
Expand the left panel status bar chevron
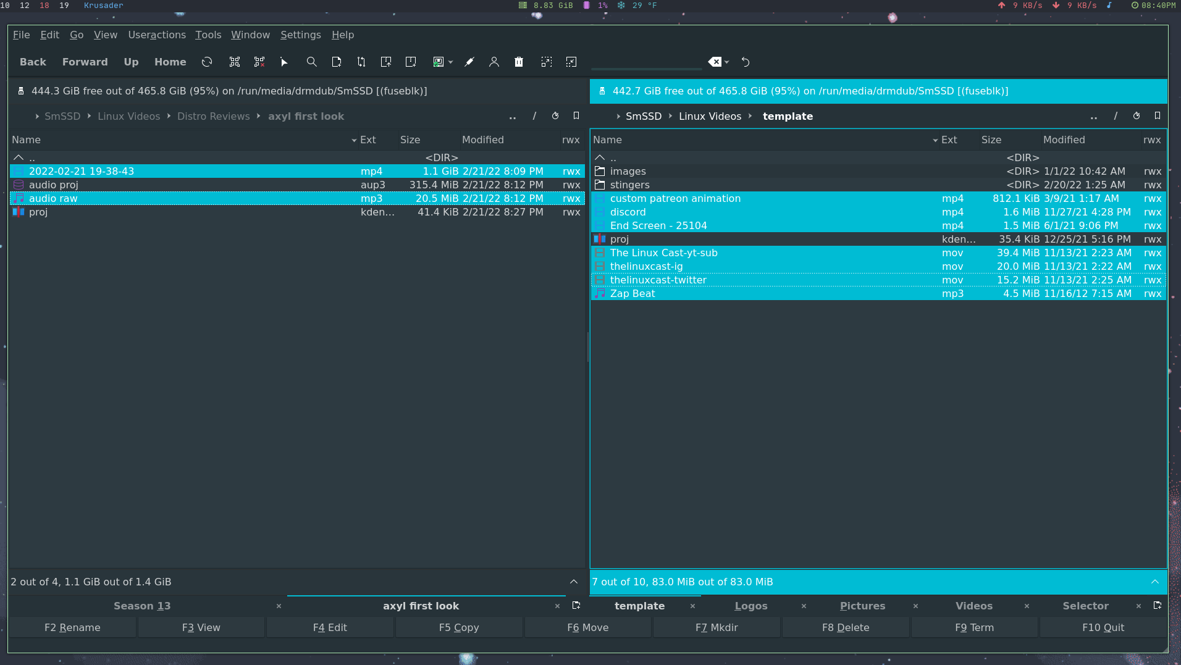click(x=573, y=582)
